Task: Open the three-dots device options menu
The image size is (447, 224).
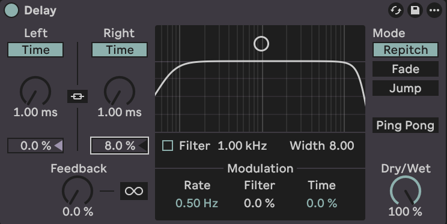Action: (x=434, y=11)
